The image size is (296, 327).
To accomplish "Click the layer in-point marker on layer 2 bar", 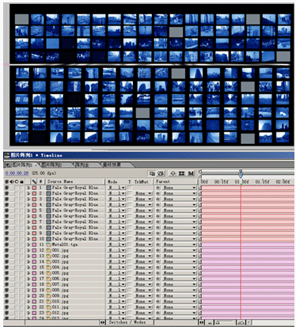I will click(x=200, y=193).
